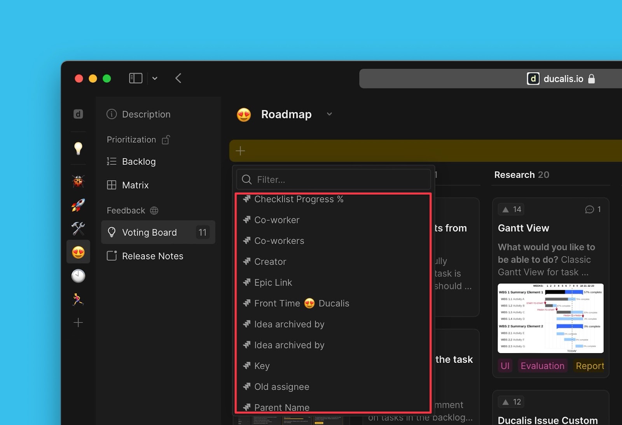Open the browser sidebar options chevron
The image size is (622, 425).
click(155, 78)
